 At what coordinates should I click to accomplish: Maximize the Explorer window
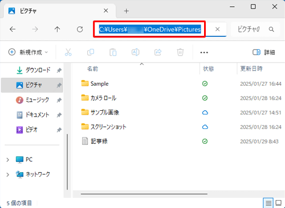point(253,7)
